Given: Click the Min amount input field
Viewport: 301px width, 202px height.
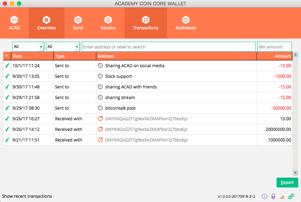Looking at the screenshot, I should click(274, 47).
